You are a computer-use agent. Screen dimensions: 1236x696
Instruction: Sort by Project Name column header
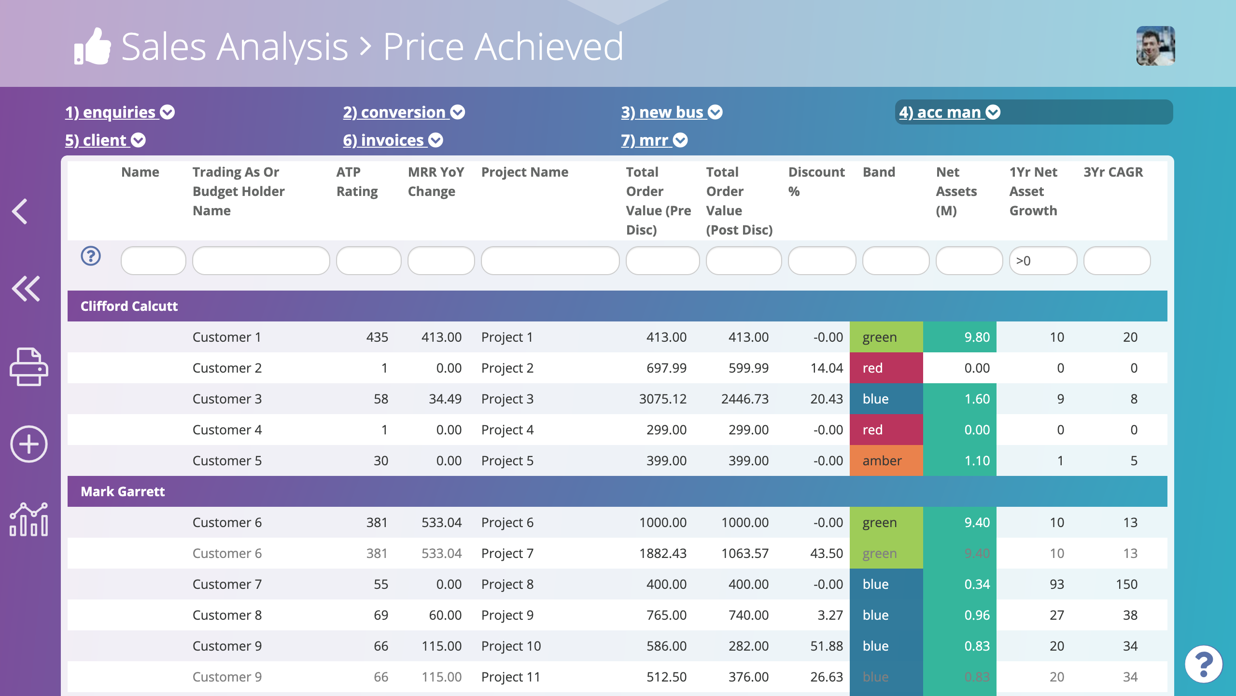pyautogui.click(x=525, y=172)
